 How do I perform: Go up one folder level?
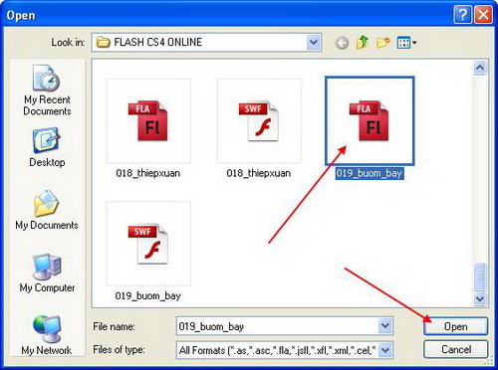363,43
